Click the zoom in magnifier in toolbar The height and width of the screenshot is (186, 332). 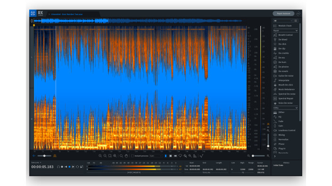click(x=100, y=156)
